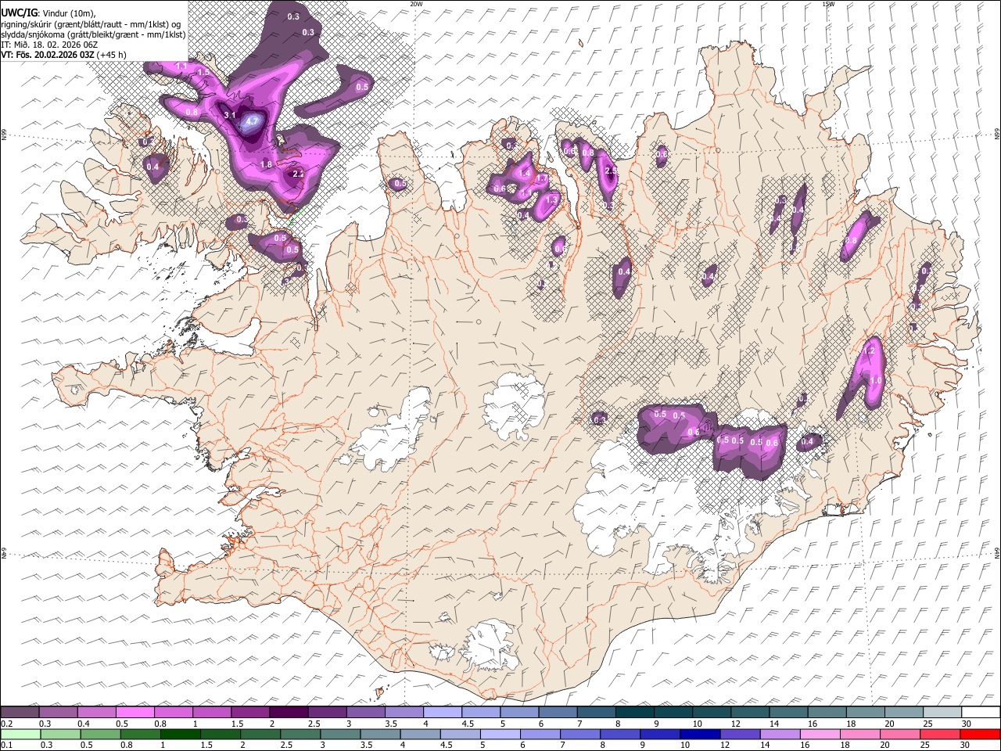Click the 2.2 snowfall value on the northwest coast
Viewport: 1001px width, 751px height.
click(x=298, y=174)
